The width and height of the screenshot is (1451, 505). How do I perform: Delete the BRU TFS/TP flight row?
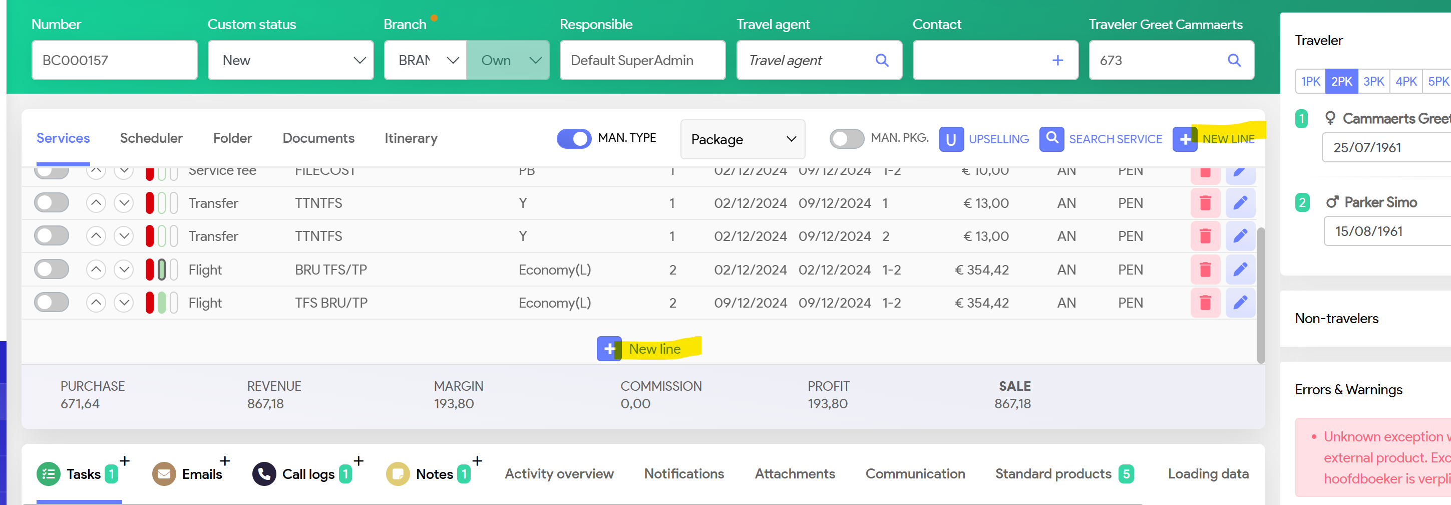(x=1205, y=270)
